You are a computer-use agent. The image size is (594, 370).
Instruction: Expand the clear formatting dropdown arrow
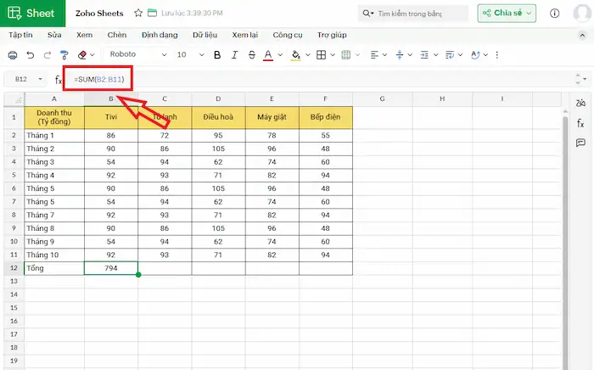[x=92, y=55]
